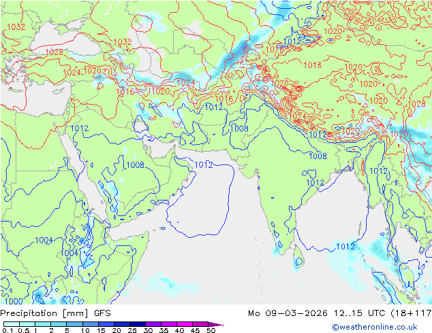
Task: Click the 'Mo 09-03-2026 12..15 UTC' timestamp
Action: click(318, 313)
